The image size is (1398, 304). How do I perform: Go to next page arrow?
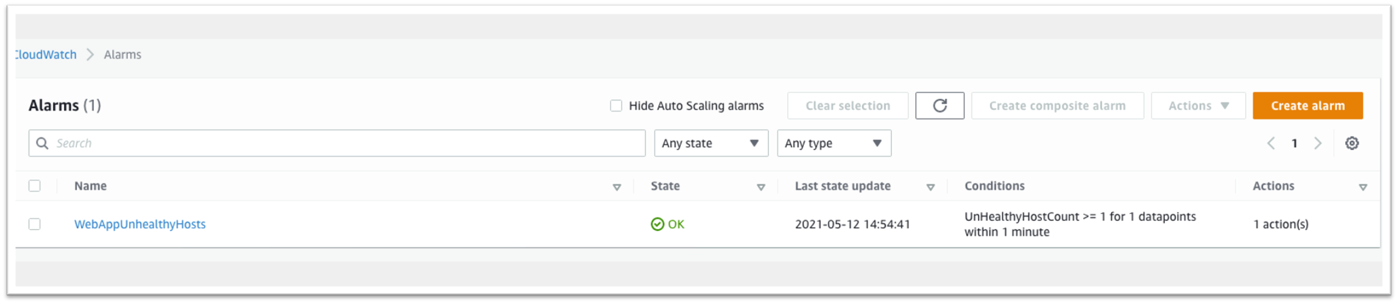(1318, 144)
